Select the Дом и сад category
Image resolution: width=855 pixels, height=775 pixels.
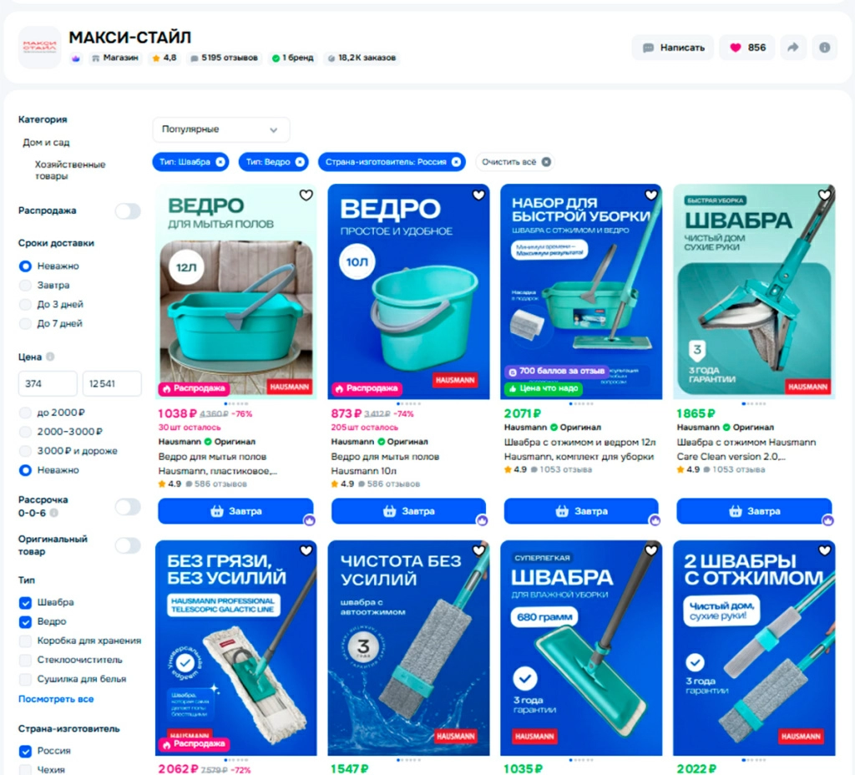[46, 142]
